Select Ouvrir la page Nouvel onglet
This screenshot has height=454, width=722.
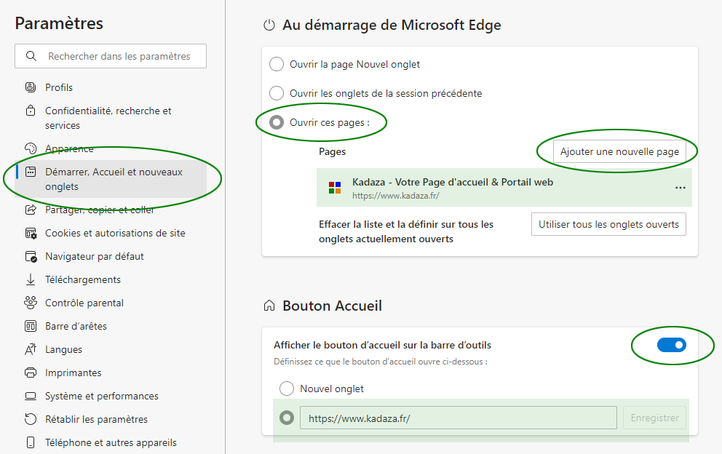coord(277,64)
